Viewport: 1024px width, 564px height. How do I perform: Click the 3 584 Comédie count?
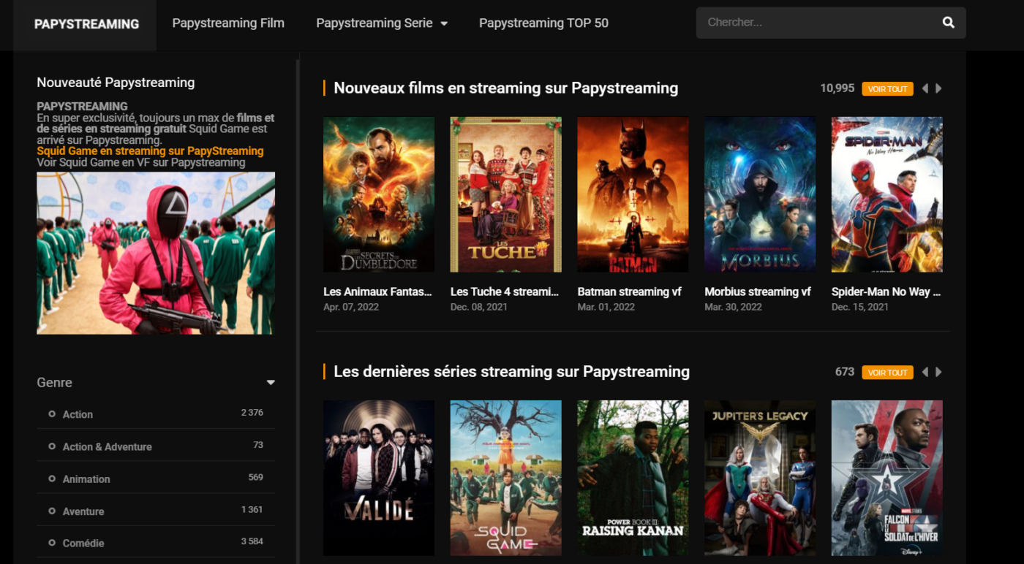point(252,541)
